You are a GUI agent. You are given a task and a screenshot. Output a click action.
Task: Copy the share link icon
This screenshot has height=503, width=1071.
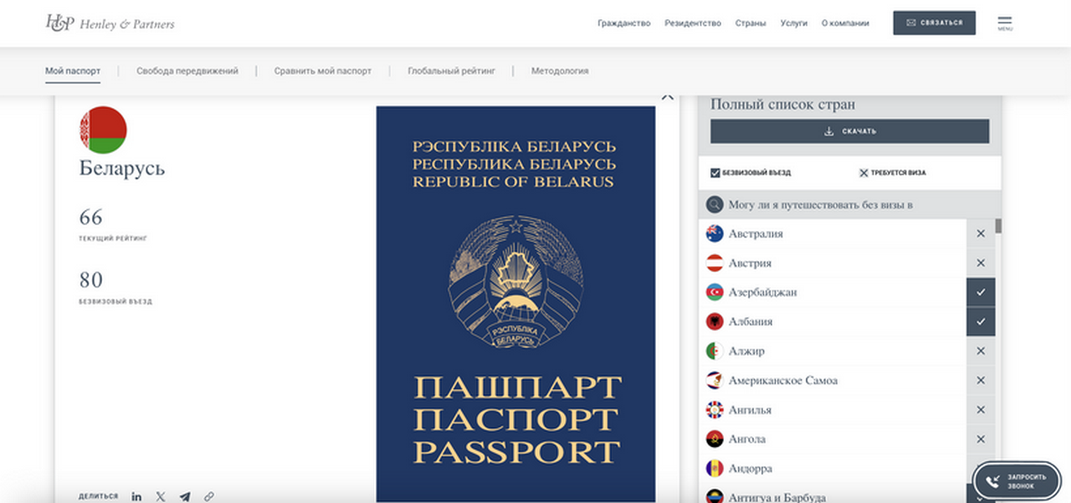coord(209,496)
